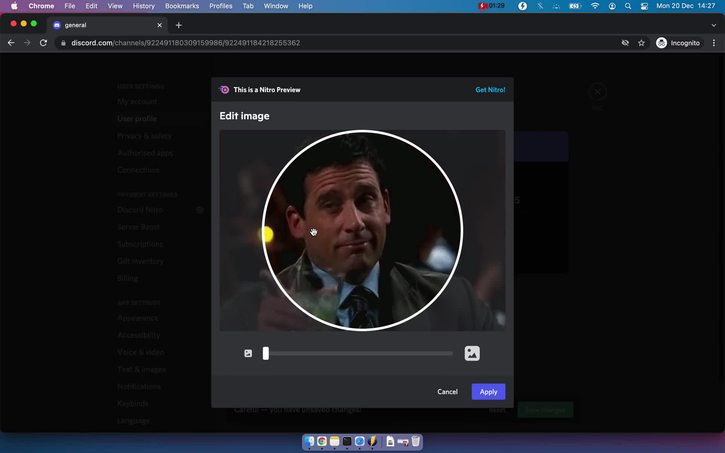Click the Voice and video settings icon

pyautogui.click(x=141, y=352)
